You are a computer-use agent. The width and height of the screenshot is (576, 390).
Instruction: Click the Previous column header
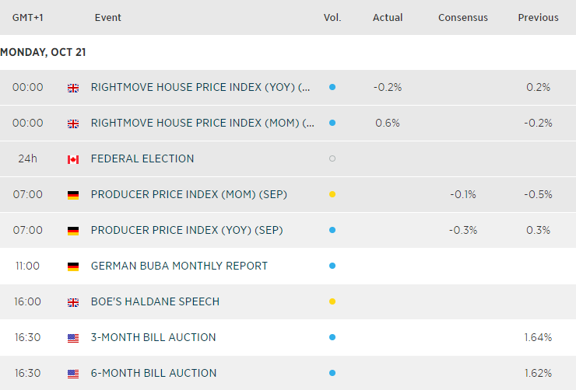538,18
